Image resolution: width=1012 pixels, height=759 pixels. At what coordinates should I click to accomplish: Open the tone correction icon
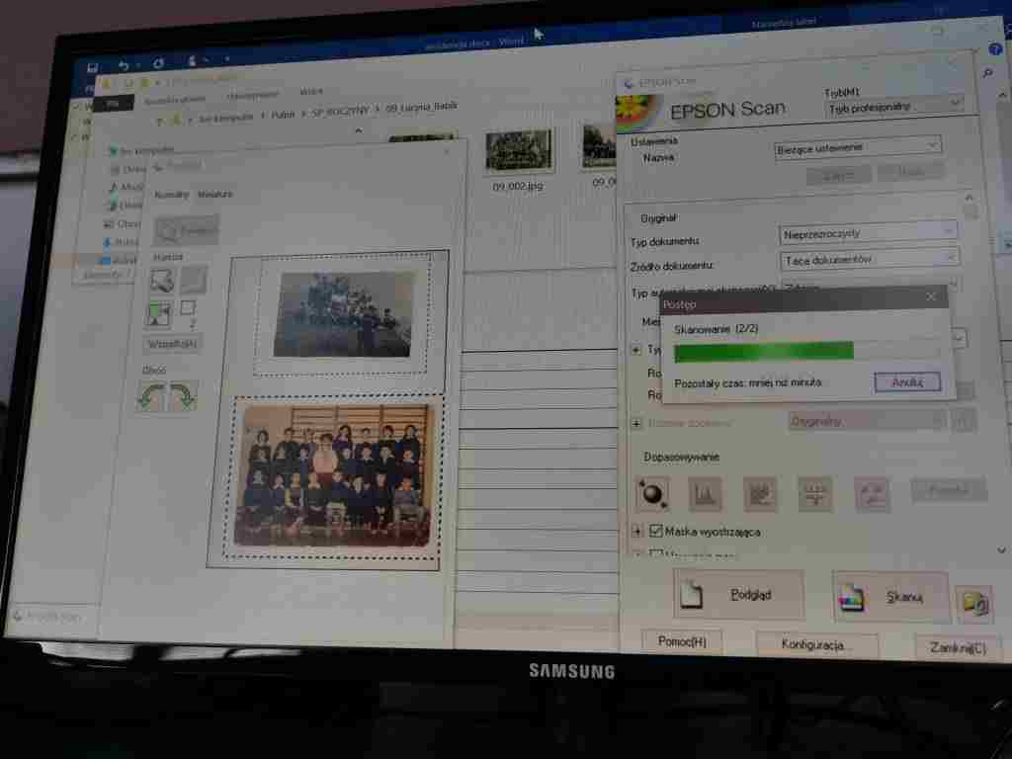pyautogui.click(x=760, y=494)
